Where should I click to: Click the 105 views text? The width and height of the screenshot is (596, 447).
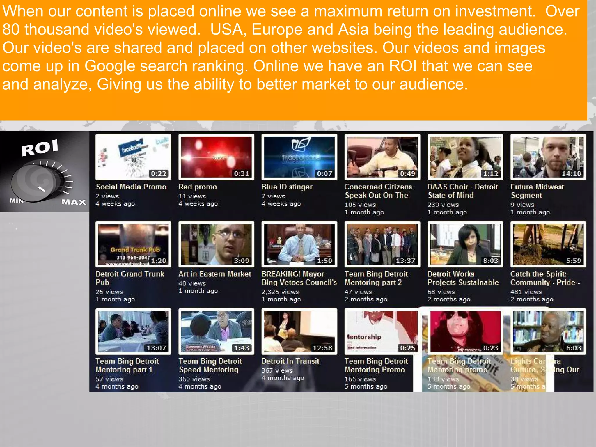(x=360, y=205)
